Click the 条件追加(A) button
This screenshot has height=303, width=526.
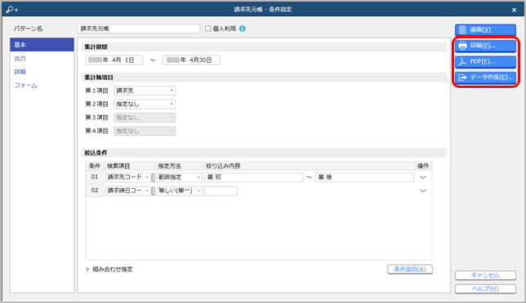pos(410,270)
